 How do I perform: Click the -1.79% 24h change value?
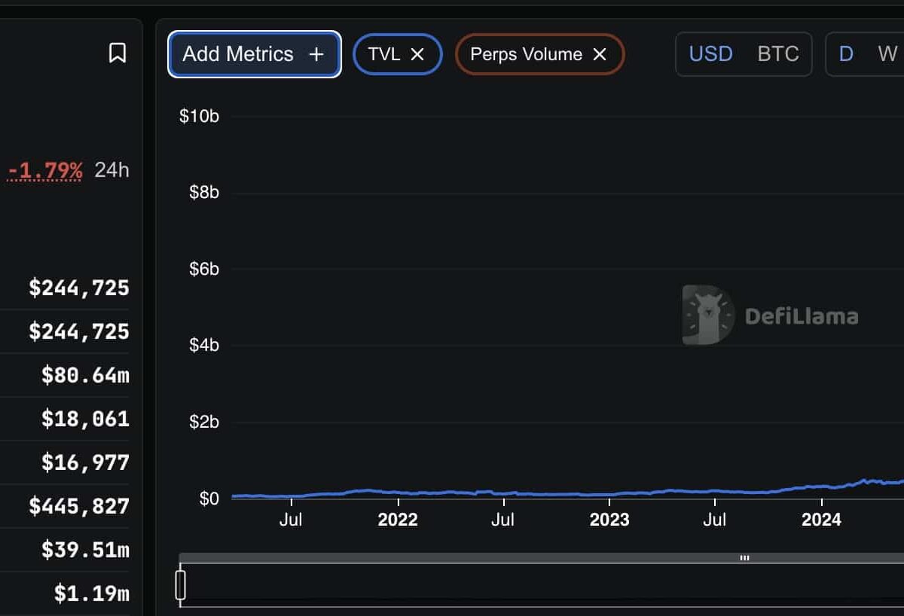(45, 170)
